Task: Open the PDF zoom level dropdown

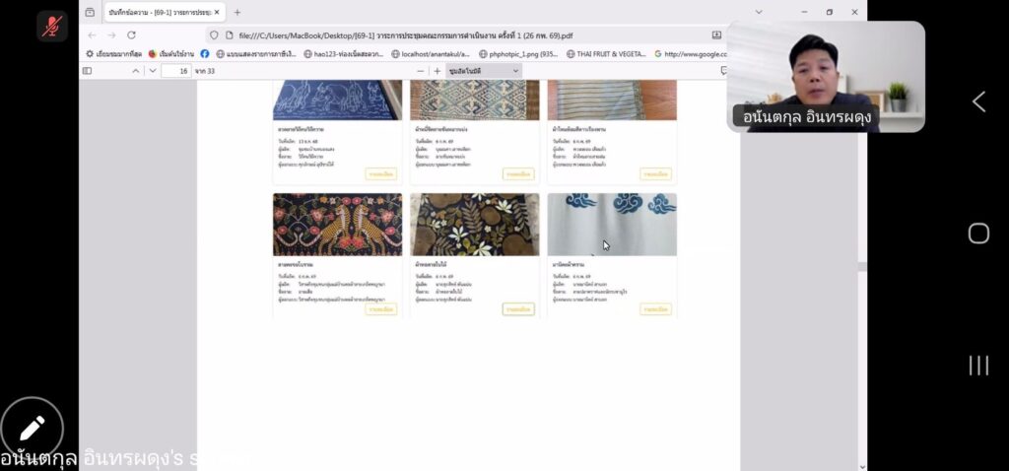Action: (484, 71)
